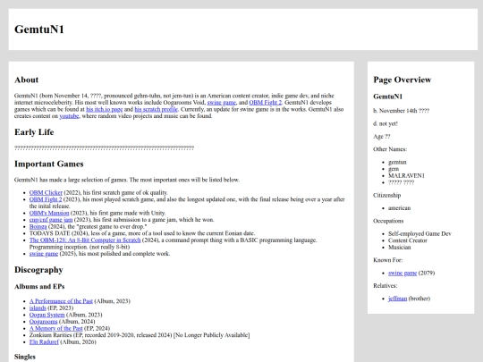Screen dimensions: 483x362
Task: Click the Albums and EPs subheading
Action: coord(39,286)
